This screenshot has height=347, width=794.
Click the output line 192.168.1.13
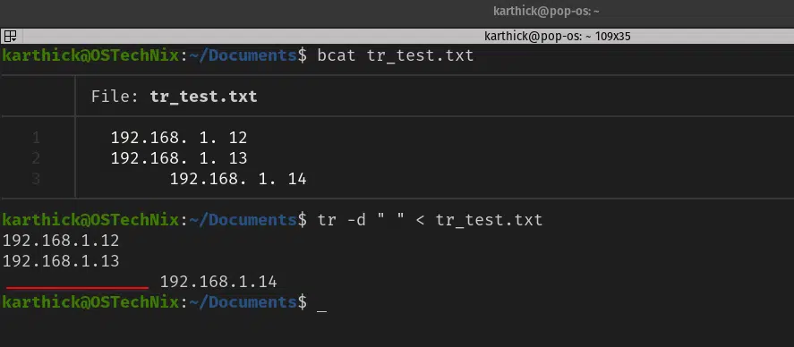[61, 261]
